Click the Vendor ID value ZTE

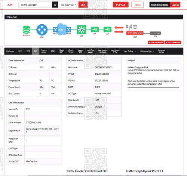28,109
